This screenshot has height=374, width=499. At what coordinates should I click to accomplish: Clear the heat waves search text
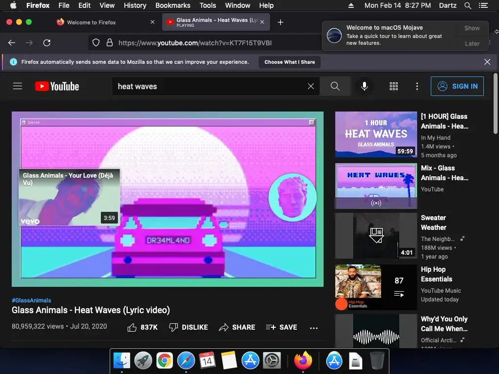click(311, 86)
